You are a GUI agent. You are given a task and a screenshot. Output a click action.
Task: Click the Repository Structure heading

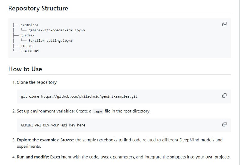tap(38, 8)
